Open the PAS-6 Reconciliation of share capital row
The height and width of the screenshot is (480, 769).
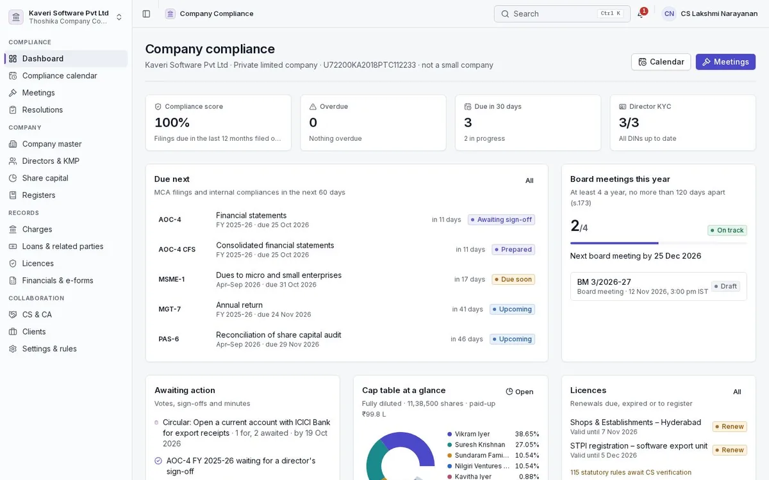point(347,339)
